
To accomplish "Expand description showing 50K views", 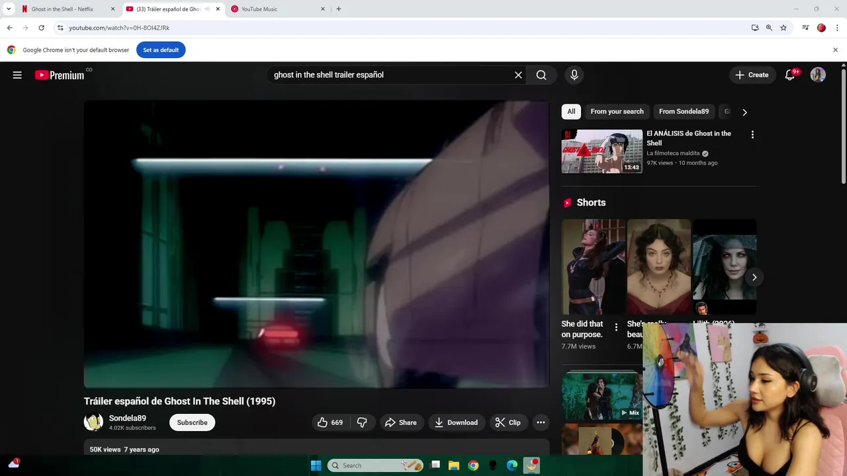I will pos(316,448).
